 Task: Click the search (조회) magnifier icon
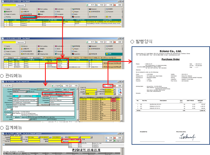(119, 91)
